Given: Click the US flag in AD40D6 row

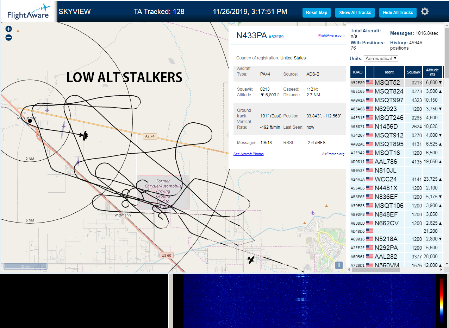Looking at the screenshot, I should (369, 231).
